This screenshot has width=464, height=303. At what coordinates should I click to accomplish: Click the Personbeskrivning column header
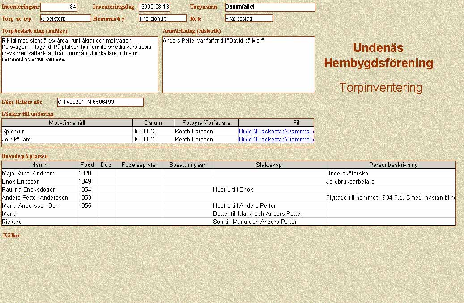click(x=391, y=165)
